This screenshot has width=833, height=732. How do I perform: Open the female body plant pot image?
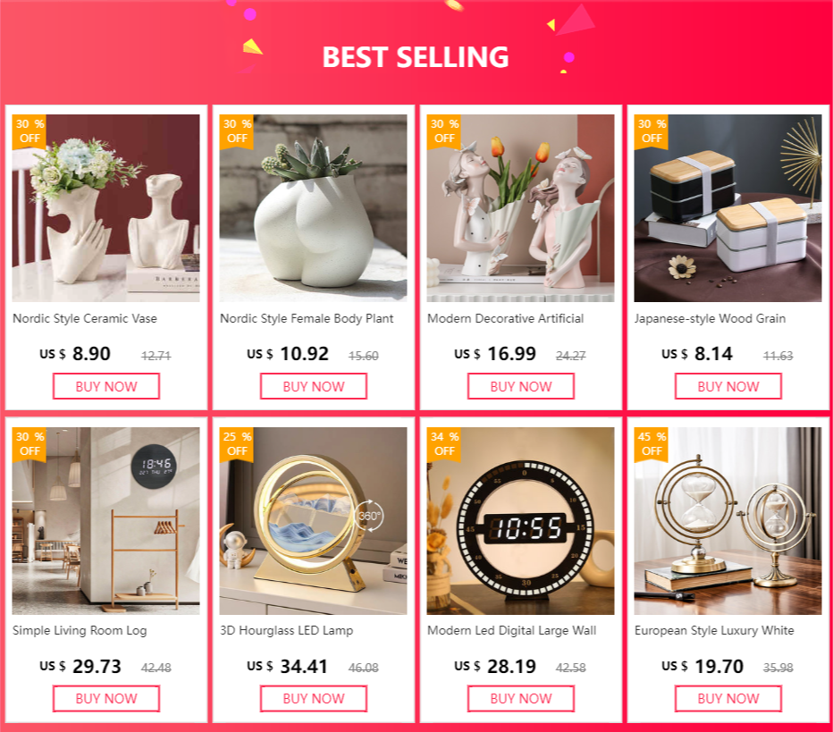pyautogui.click(x=314, y=208)
